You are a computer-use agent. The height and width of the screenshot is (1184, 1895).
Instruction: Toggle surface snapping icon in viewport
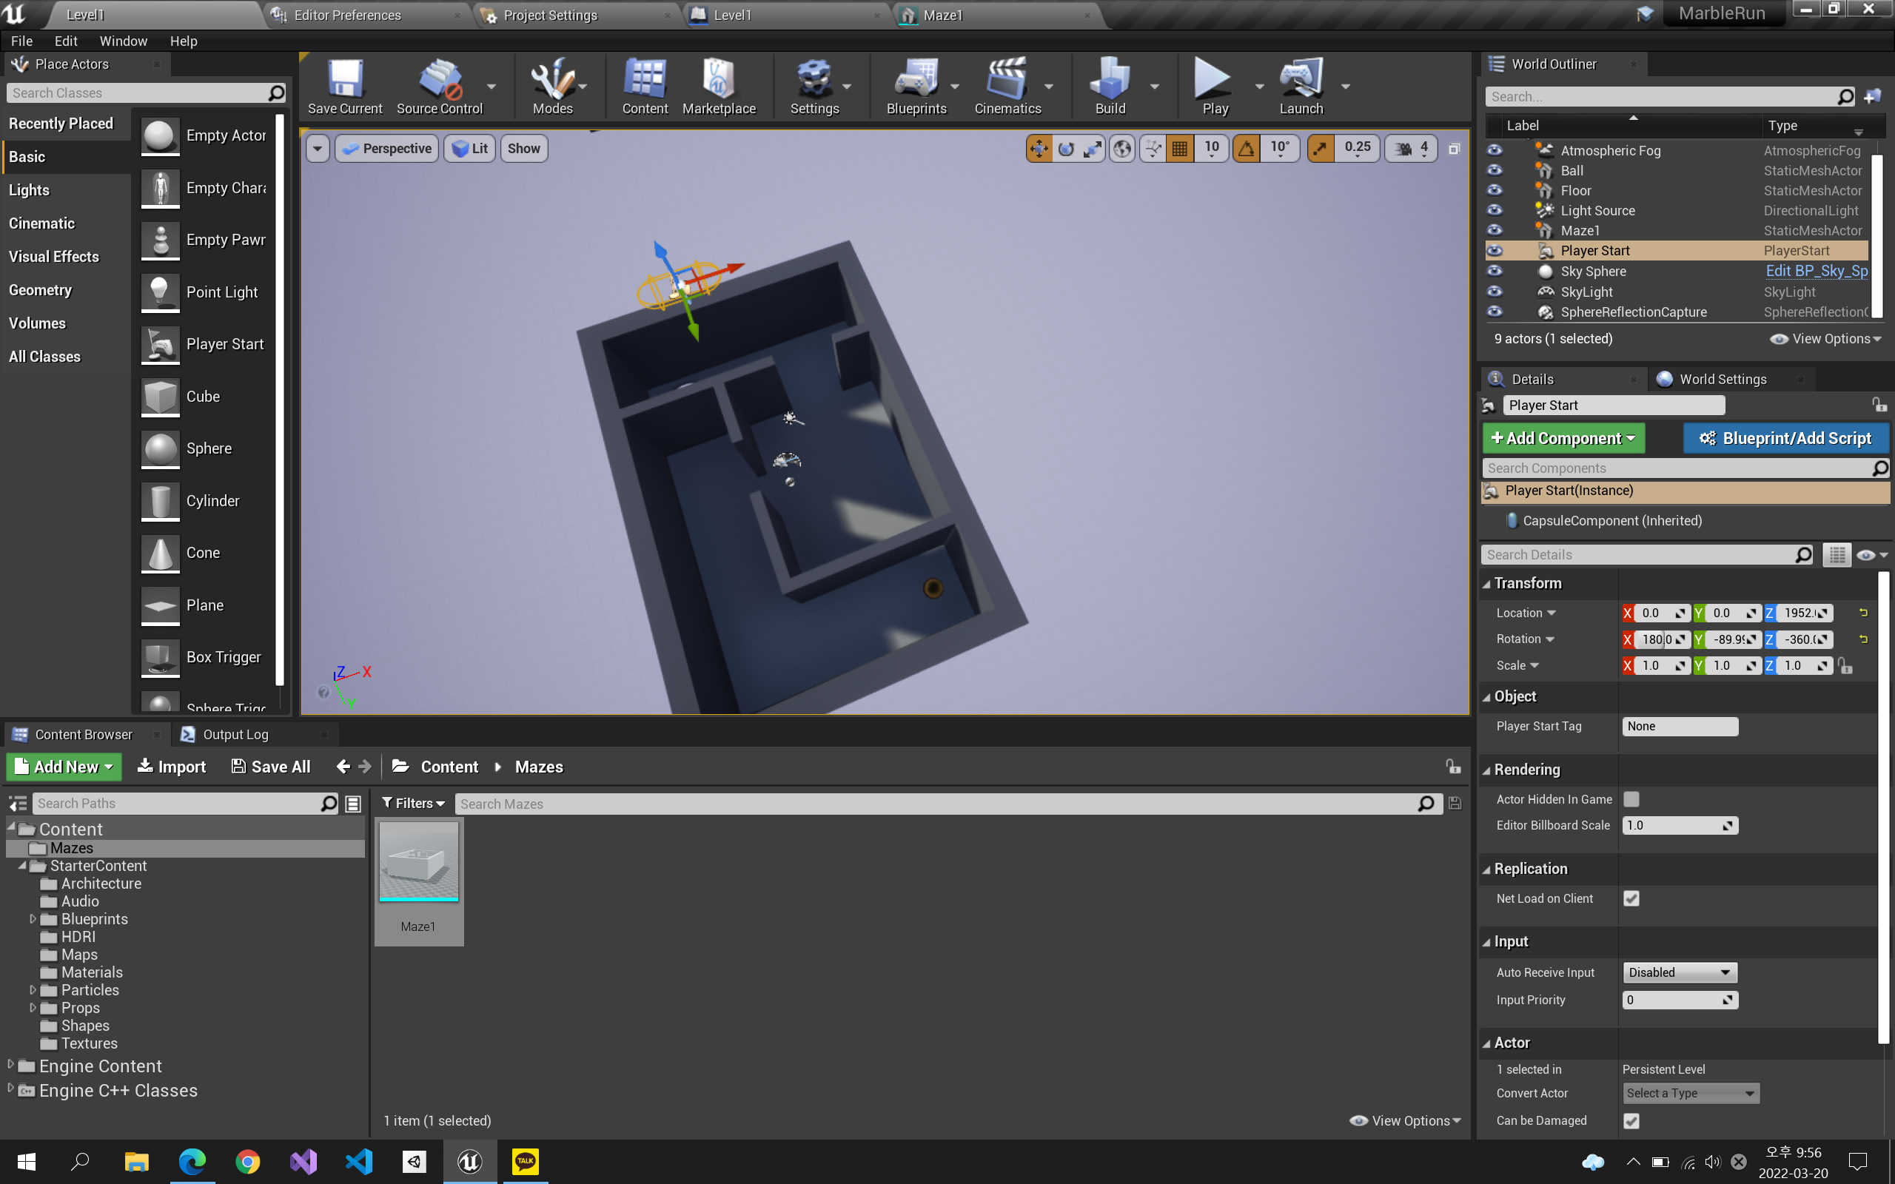click(x=1153, y=148)
